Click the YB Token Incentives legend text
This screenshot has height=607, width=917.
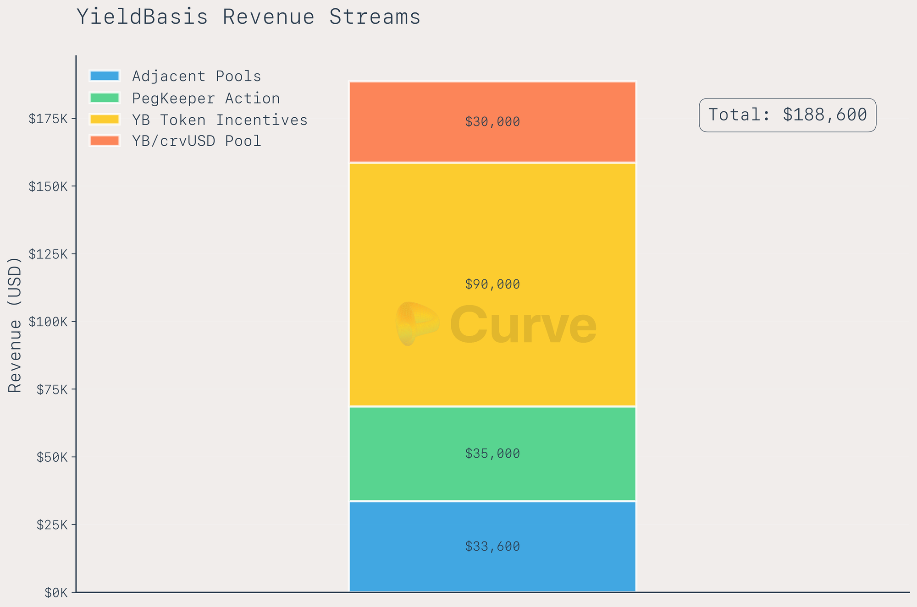point(220,120)
